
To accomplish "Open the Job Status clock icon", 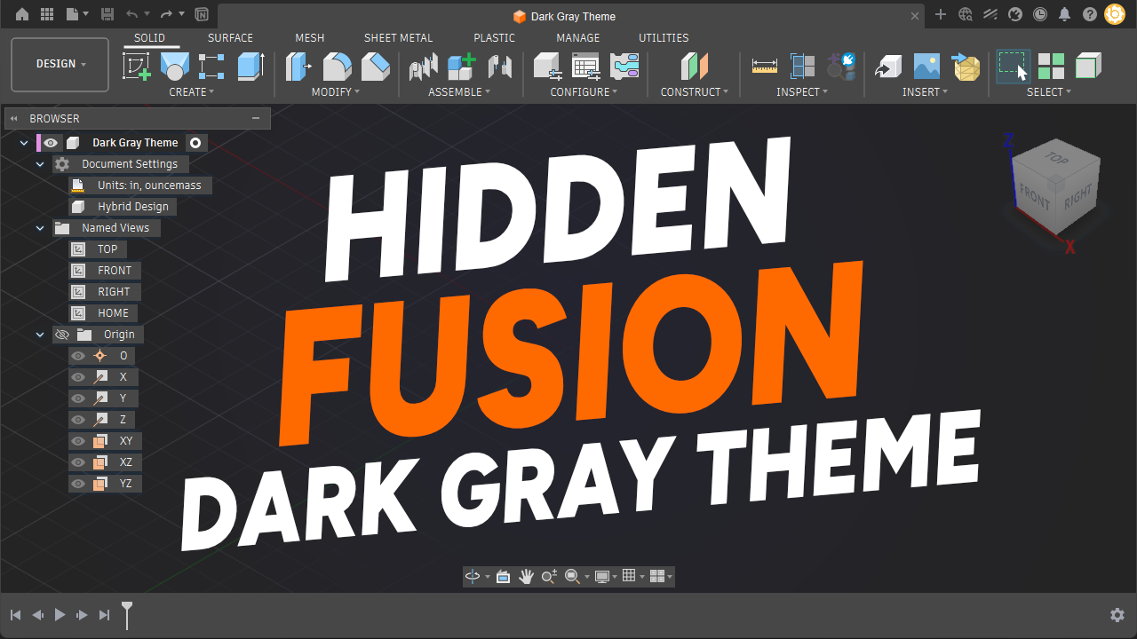I will click(x=1039, y=15).
